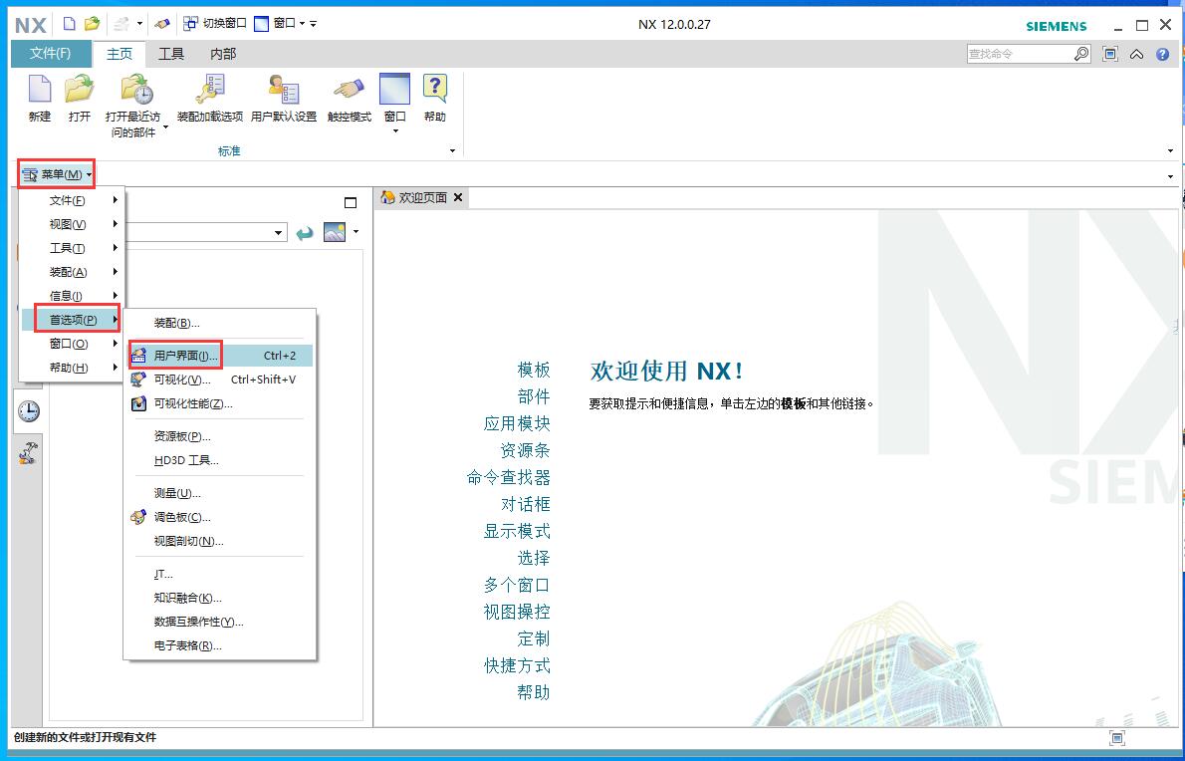
Task: Open 调色板(C)... color palette menu entry
Action: click(182, 517)
